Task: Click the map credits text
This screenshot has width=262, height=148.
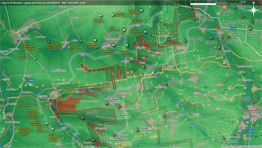Action: point(241,146)
